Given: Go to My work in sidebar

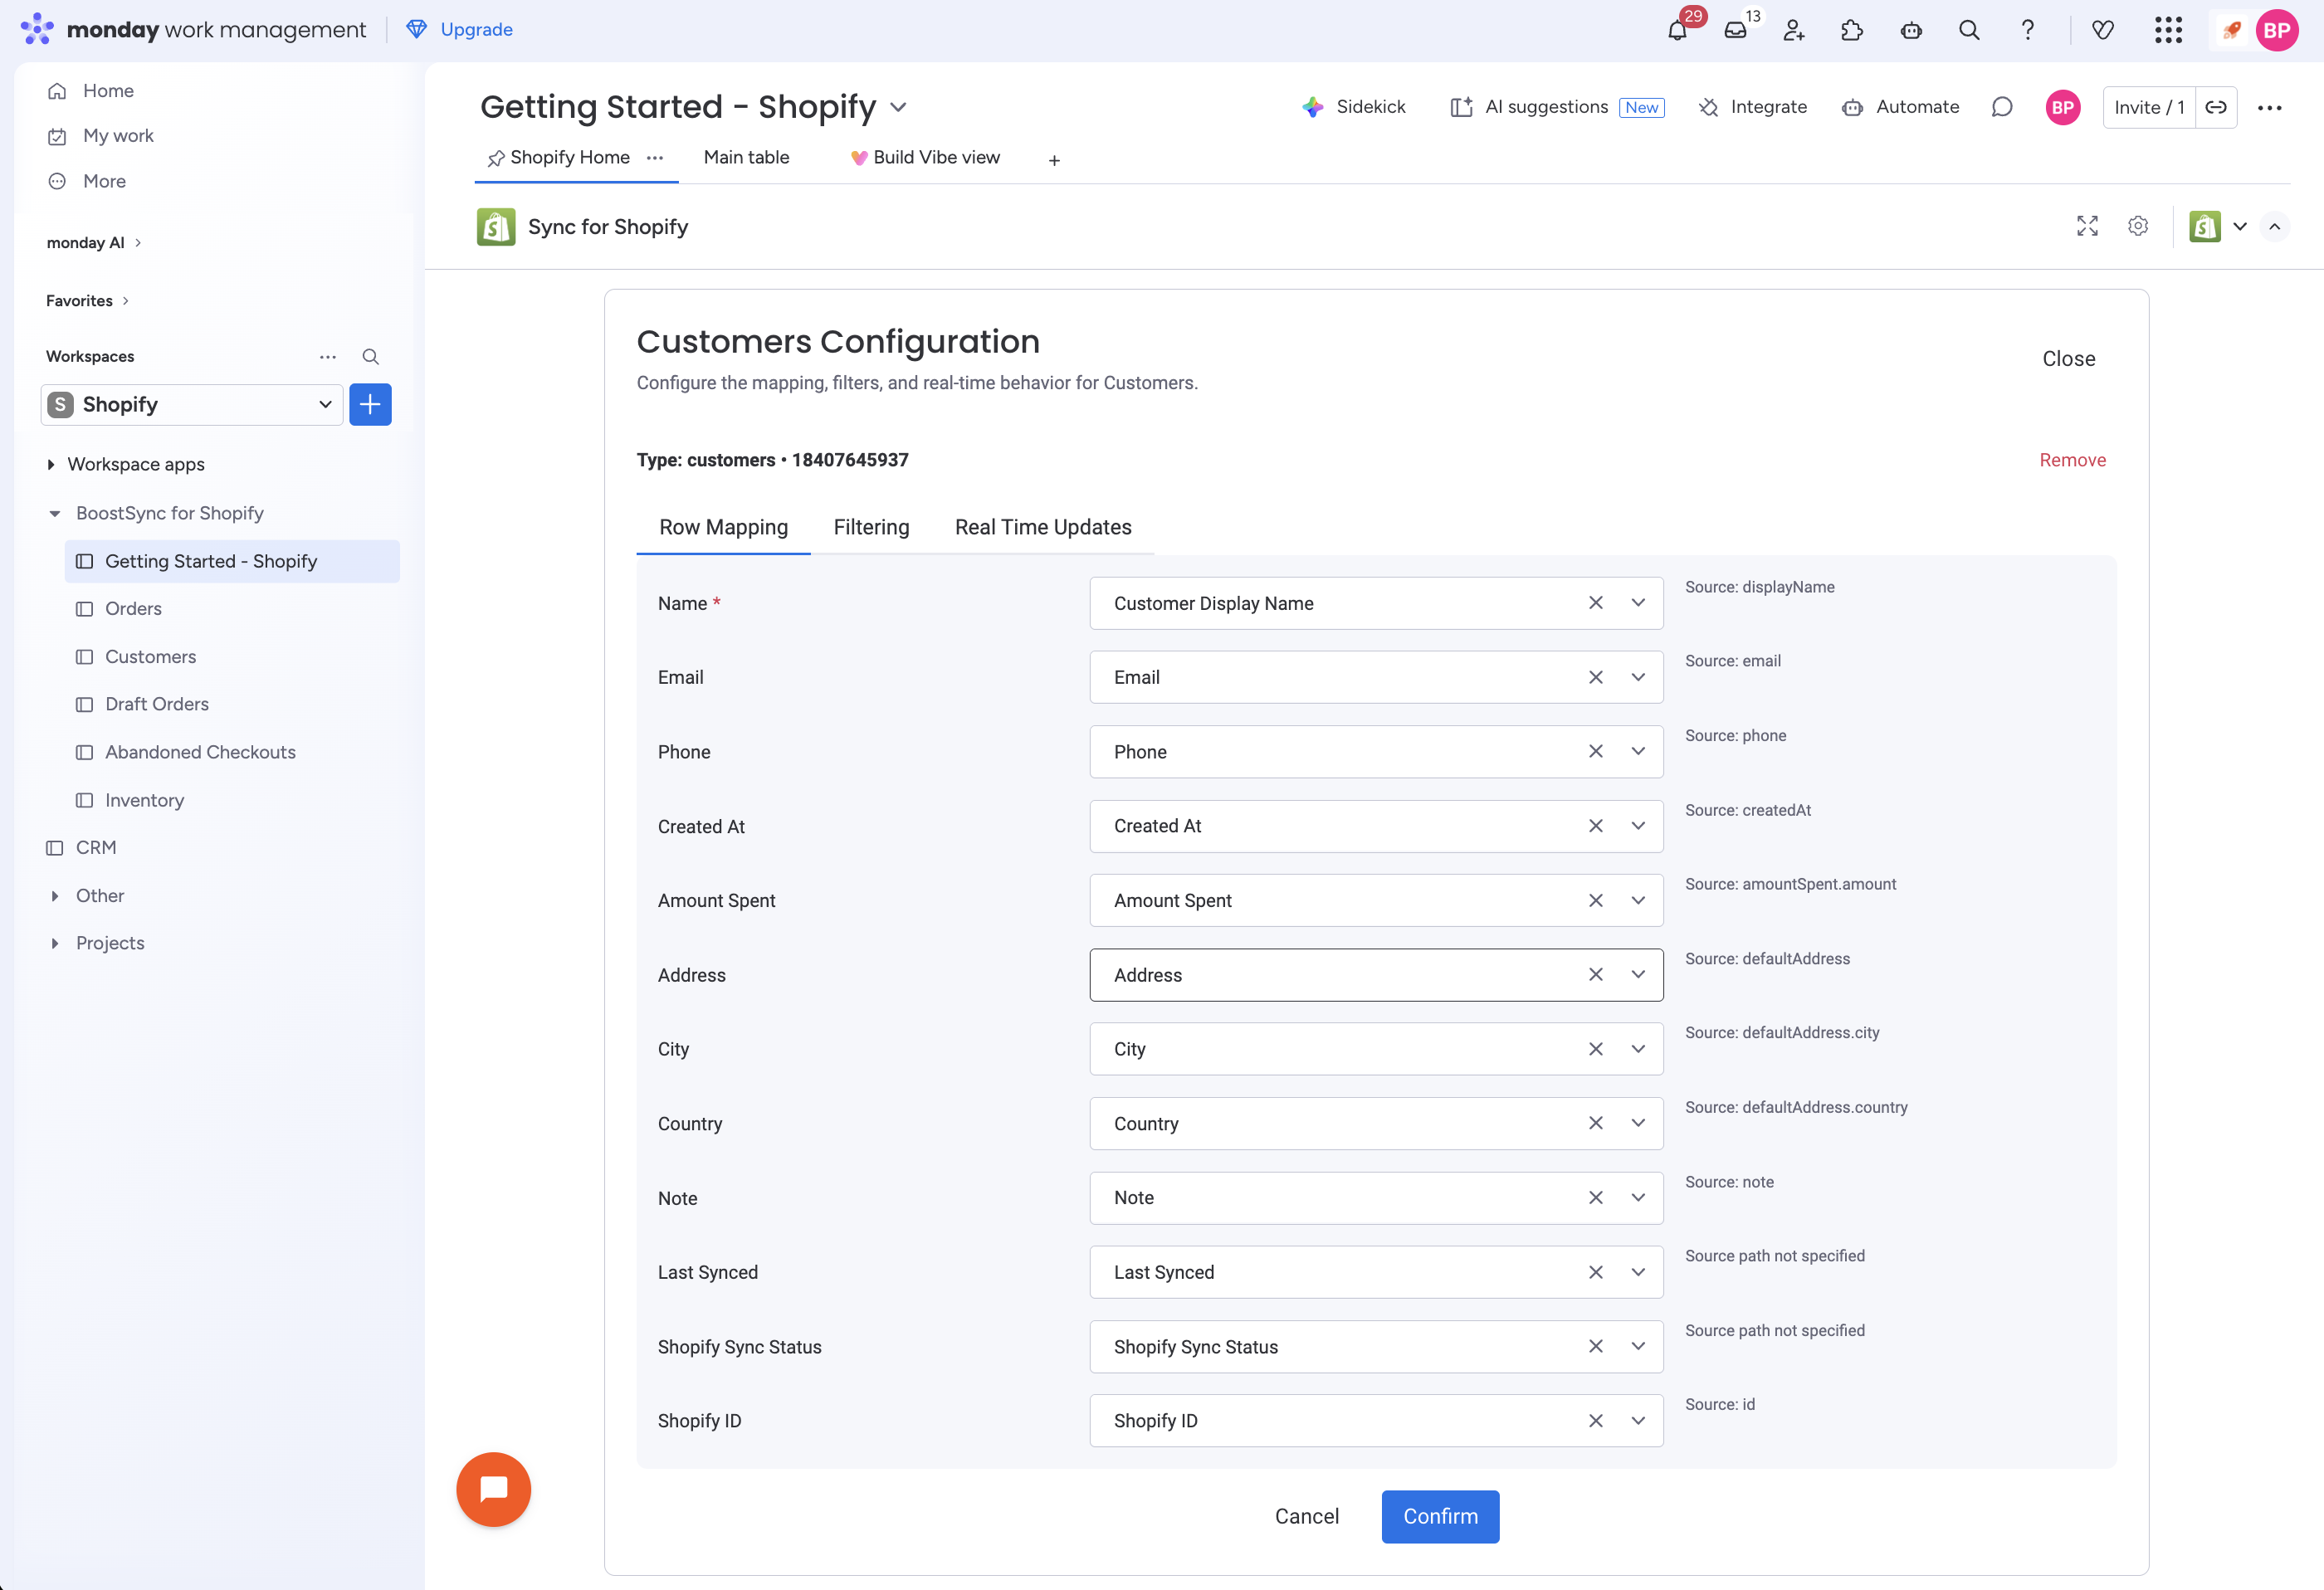Looking at the screenshot, I should pos(118,136).
